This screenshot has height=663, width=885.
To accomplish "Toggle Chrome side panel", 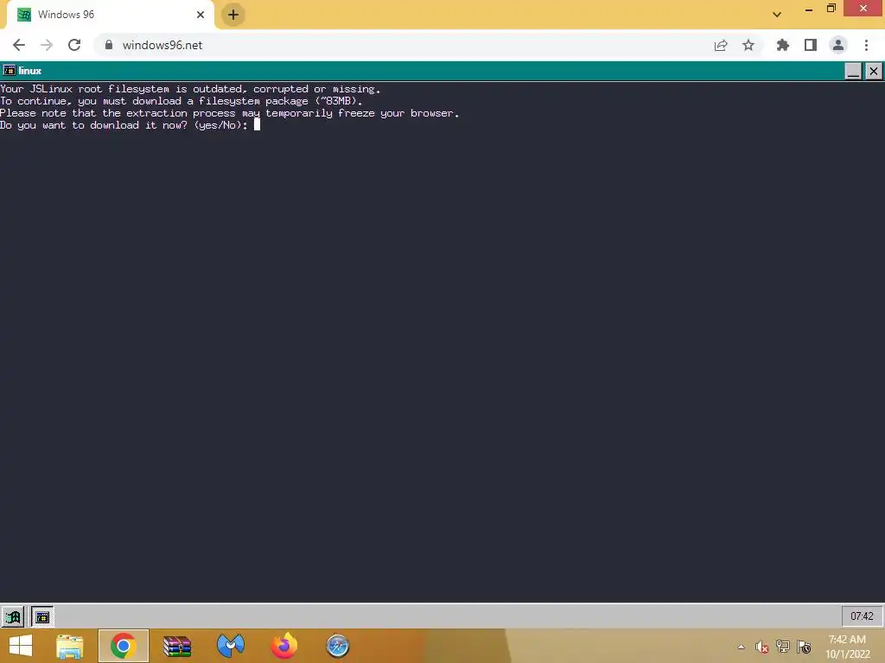I will pos(811,45).
